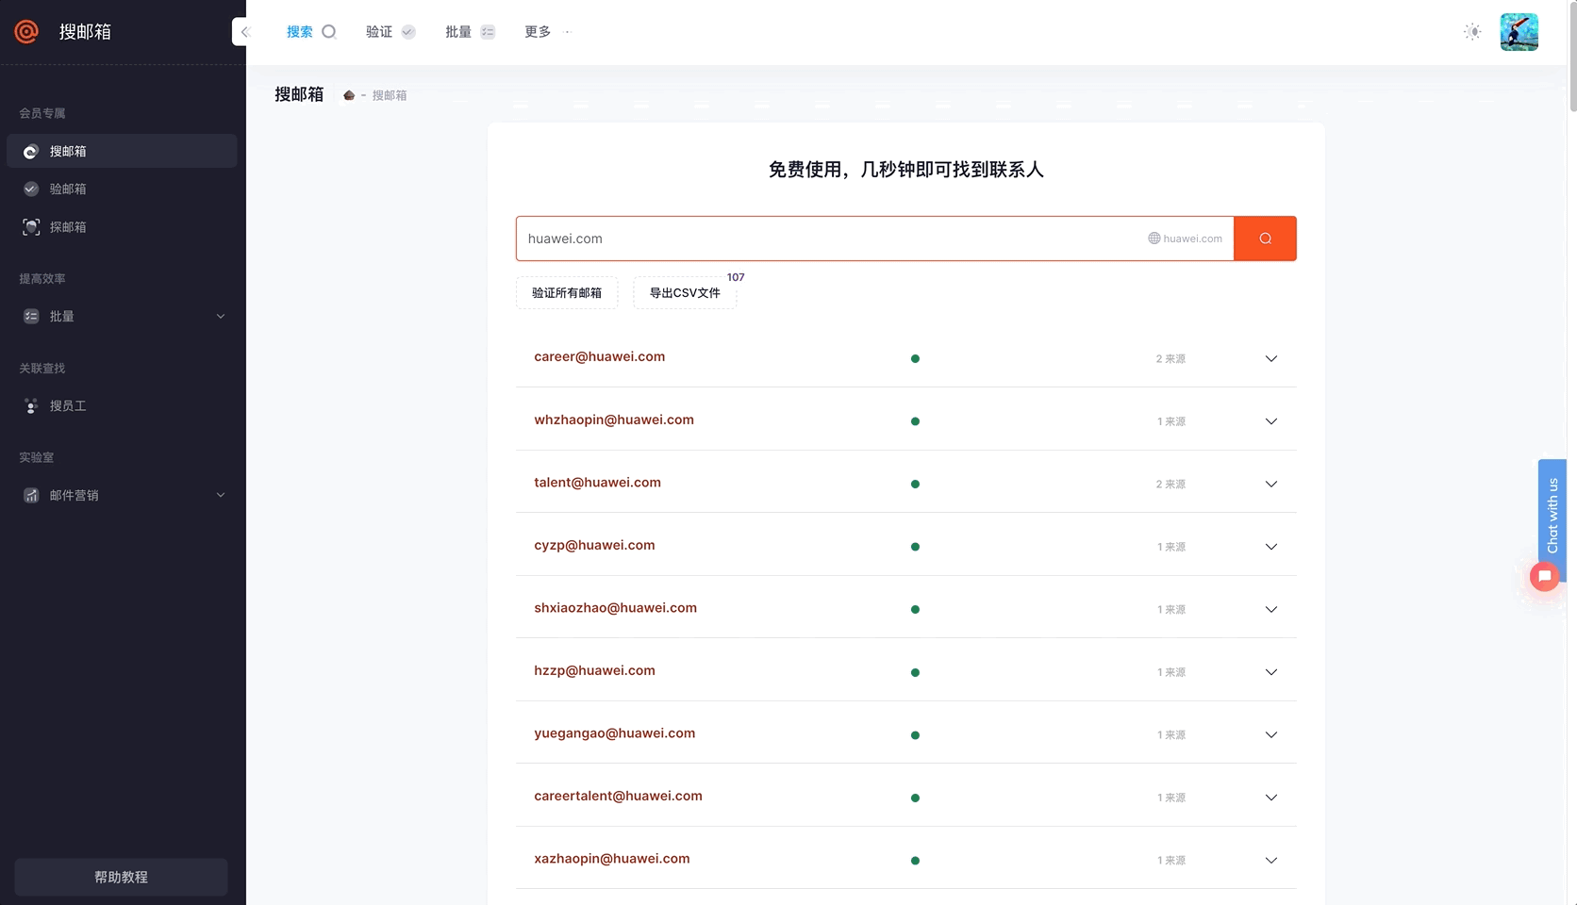The height and width of the screenshot is (905, 1577).
Task: Expand the 邮件营销 sidebar menu
Action: tap(122, 495)
